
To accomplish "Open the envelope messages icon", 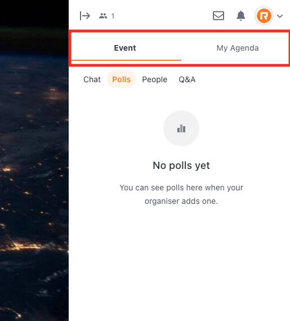I will pyautogui.click(x=218, y=16).
